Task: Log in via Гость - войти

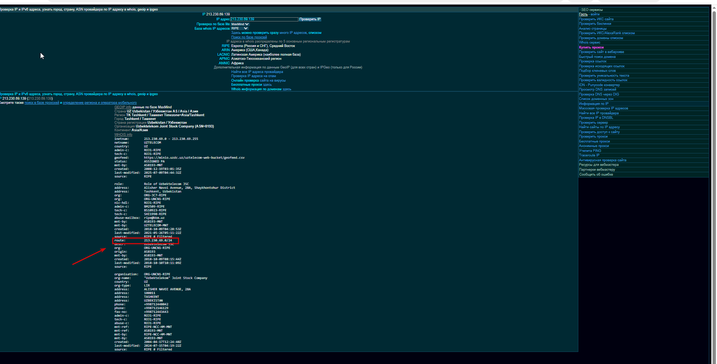Action: [x=589, y=14]
